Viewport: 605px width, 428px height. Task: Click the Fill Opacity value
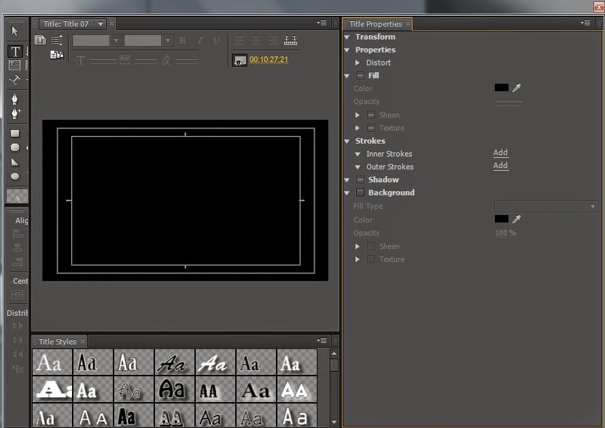pyautogui.click(x=508, y=102)
